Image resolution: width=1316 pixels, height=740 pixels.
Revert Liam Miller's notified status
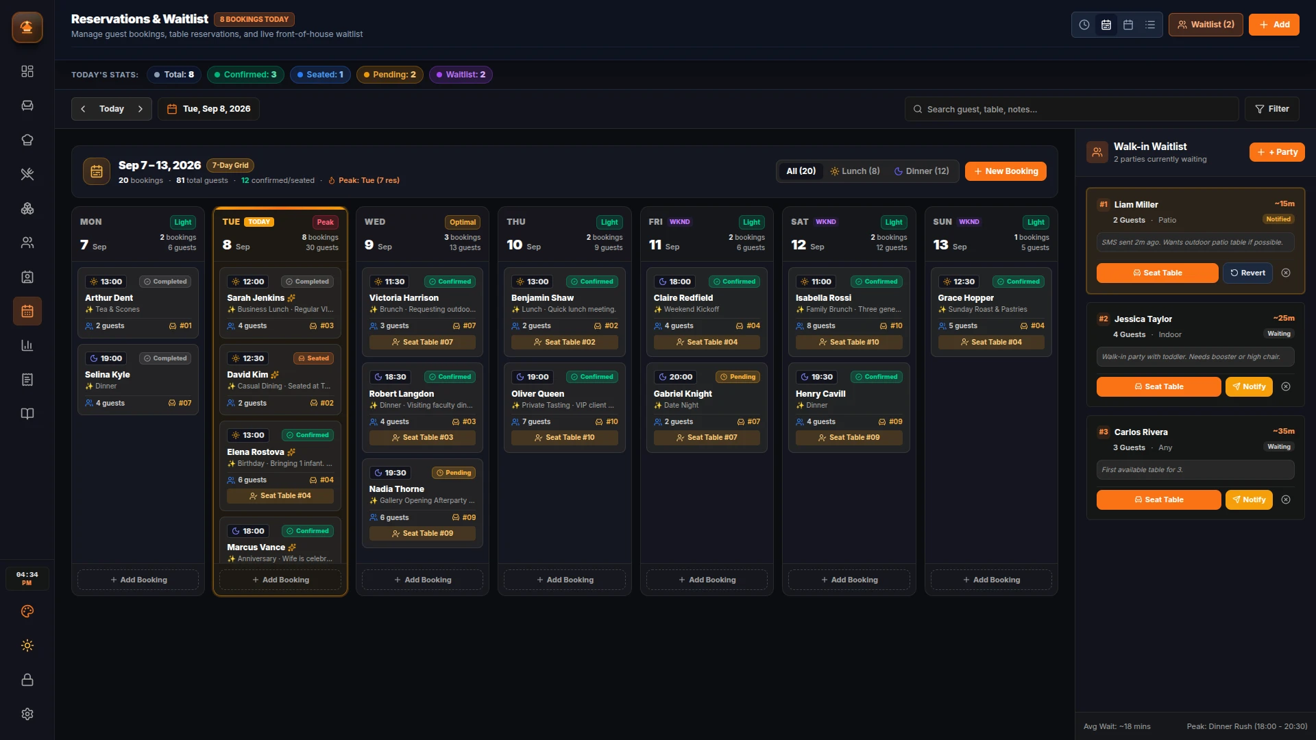[1247, 273]
